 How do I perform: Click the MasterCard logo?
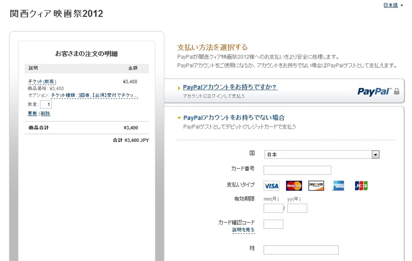point(294,186)
